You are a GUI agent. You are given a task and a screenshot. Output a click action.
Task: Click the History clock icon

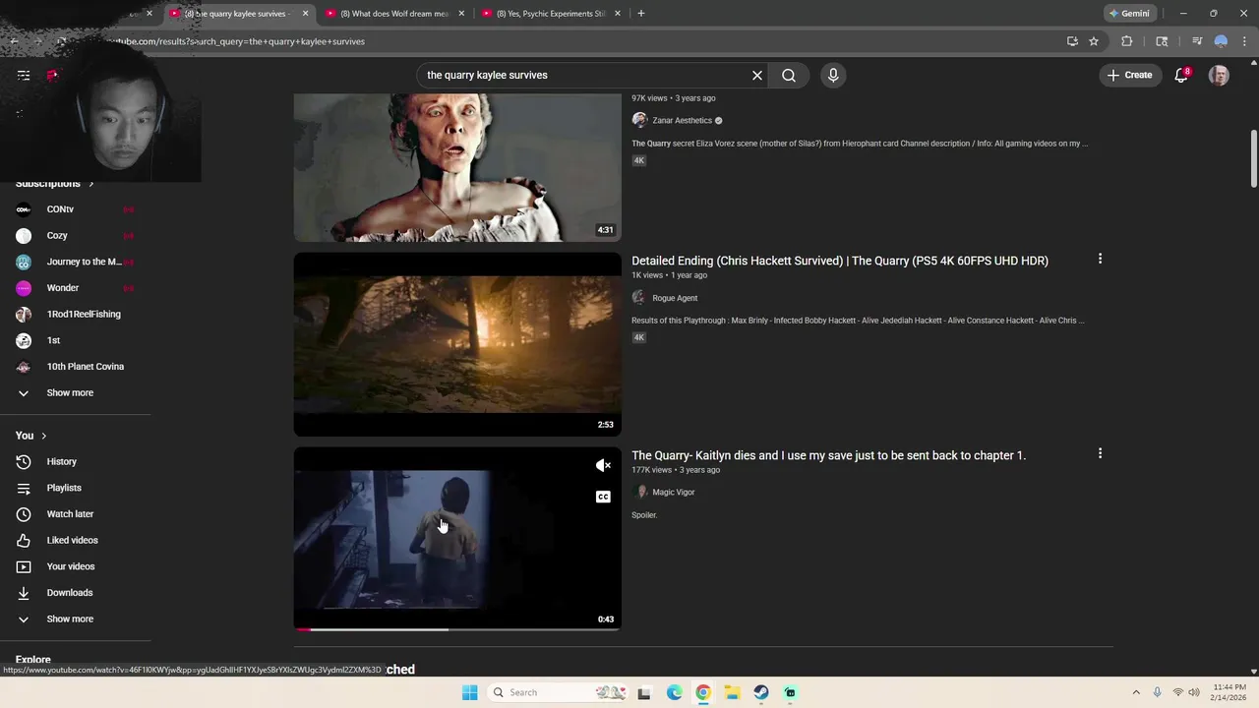(x=24, y=462)
